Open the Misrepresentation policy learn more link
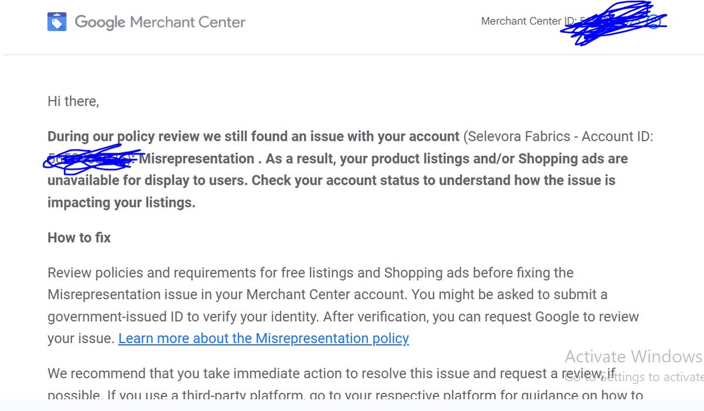Screen dimensions: 704x411 click(x=263, y=338)
